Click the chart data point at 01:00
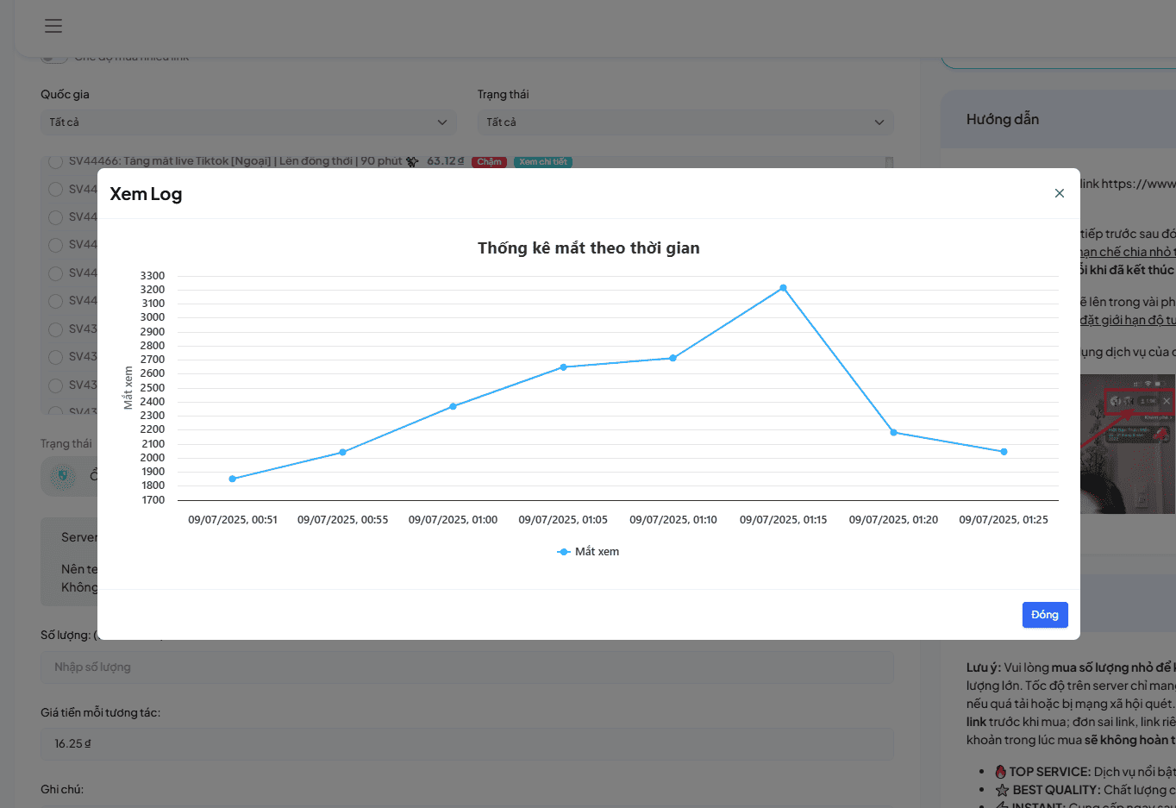Screen dimensions: 1176x808 [x=454, y=406]
